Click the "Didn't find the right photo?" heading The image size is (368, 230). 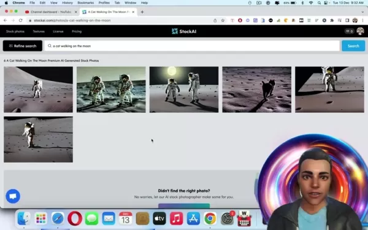pyautogui.click(x=184, y=191)
